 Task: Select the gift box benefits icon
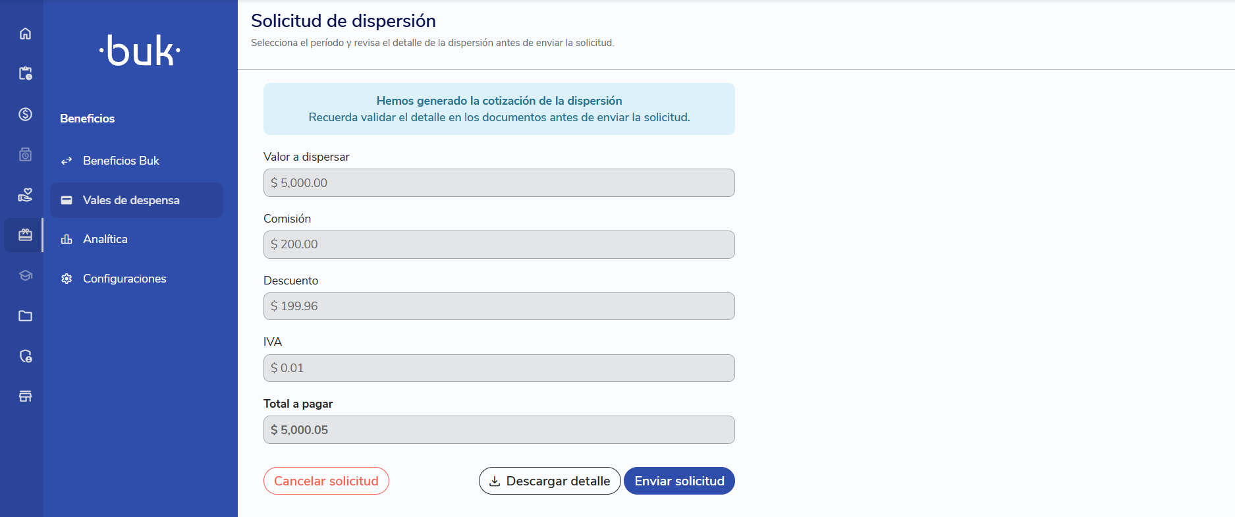25,235
